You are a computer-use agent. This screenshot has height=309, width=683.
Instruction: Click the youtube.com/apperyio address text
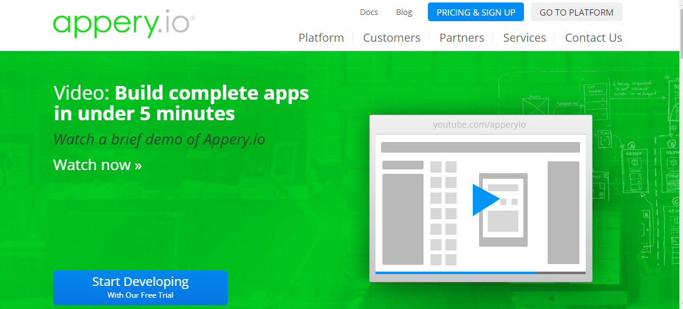pyautogui.click(x=479, y=125)
